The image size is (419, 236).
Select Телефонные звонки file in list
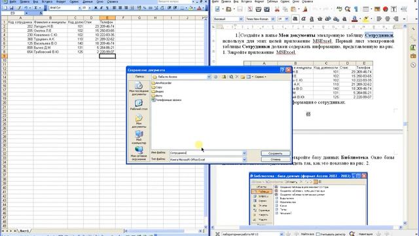pyautogui.click(x=166, y=100)
